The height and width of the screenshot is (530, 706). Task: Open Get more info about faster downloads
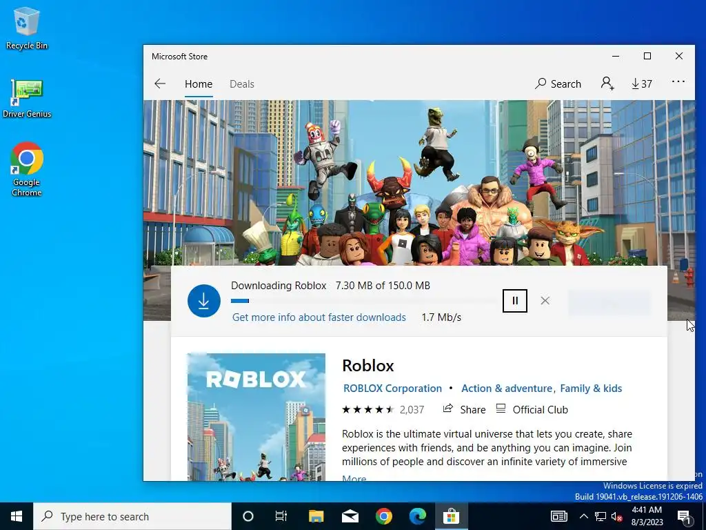click(319, 317)
